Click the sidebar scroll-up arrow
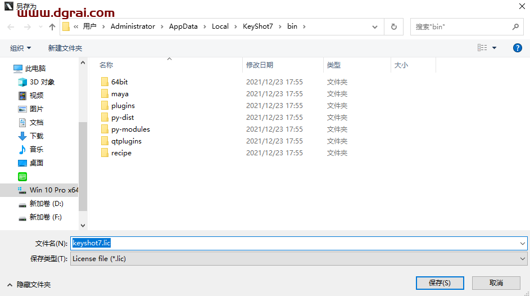This screenshot has width=530, height=296. [x=83, y=63]
